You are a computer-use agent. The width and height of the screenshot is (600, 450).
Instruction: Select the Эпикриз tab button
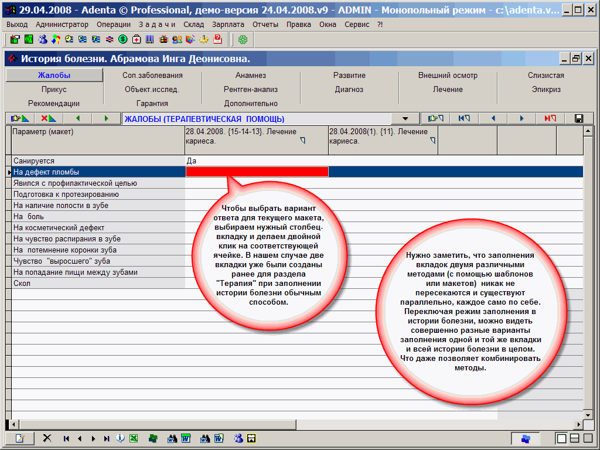coord(546,90)
